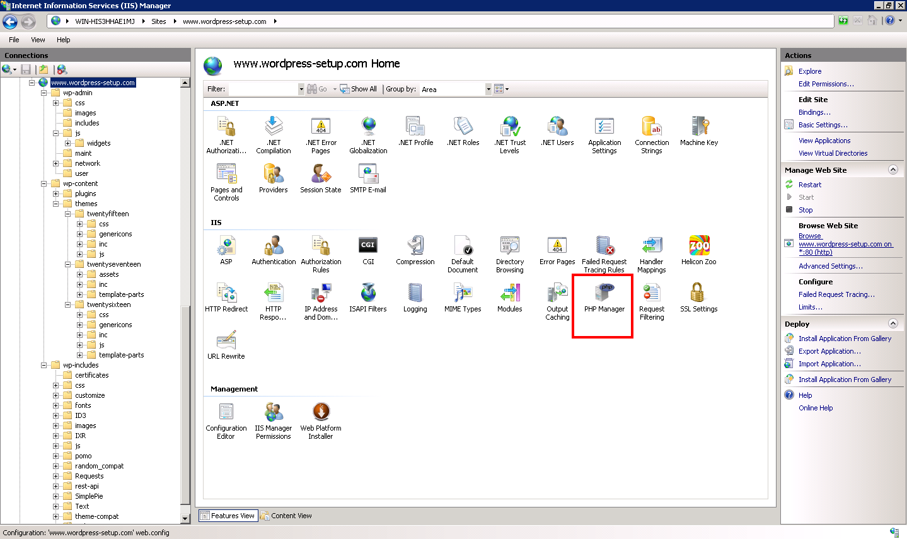This screenshot has height=539, width=907.
Task: Switch to Content View tab
Action: pos(286,516)
